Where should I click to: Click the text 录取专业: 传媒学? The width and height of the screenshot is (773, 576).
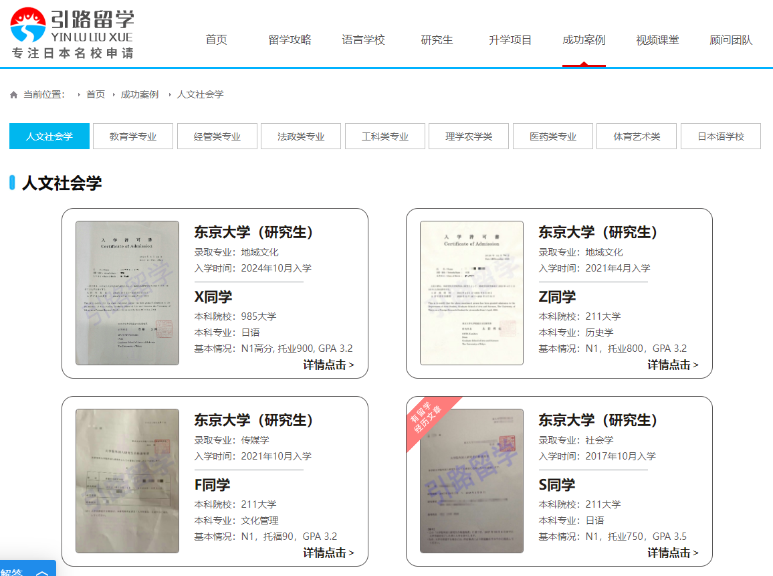[232, 440]
